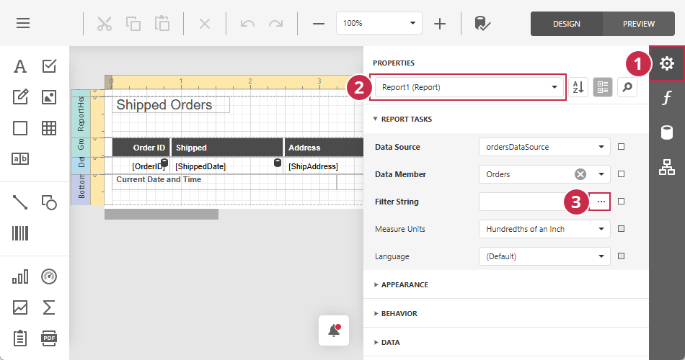Click the Delete X toolbar icon
This screenshot has width=685, height=360.
(205, 23)
